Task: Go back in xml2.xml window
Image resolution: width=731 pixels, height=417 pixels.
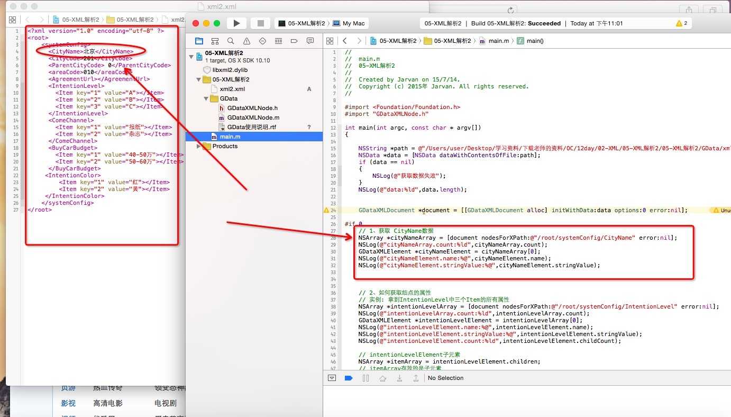Action: pyautogui.click(x=28, y=20)
